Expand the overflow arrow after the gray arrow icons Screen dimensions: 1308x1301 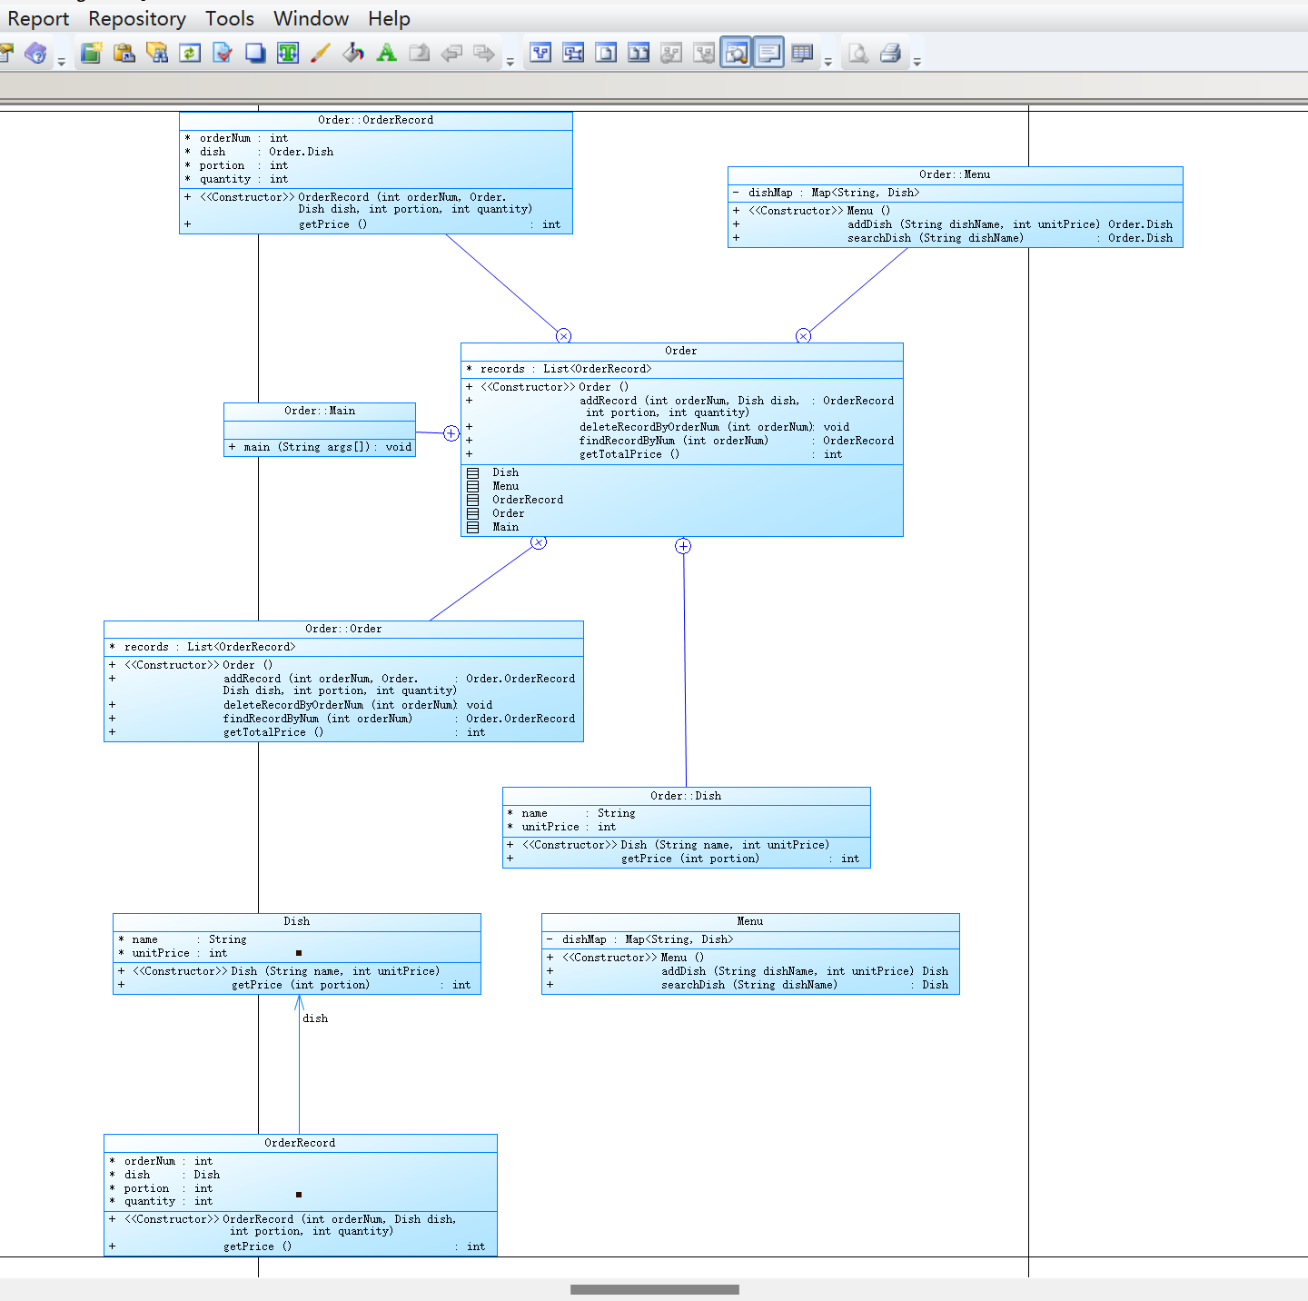pos(510,62)
